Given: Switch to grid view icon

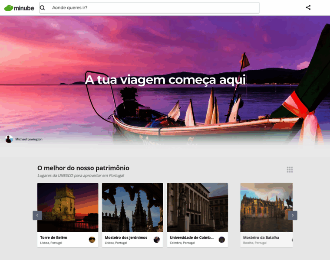Looking at the screenshot, I should tap(290, 170).
